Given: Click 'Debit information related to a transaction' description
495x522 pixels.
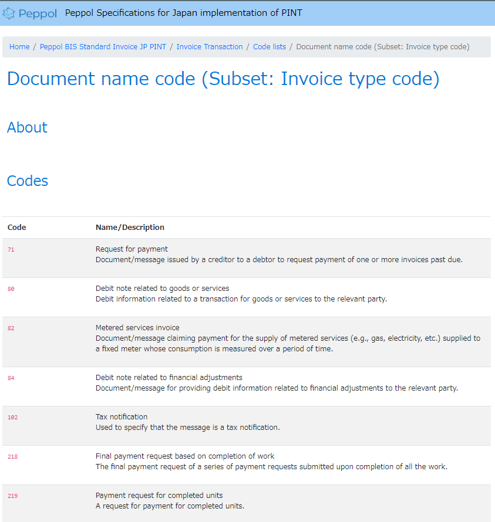Looking at the screenshot, I should tap(241, 299).
